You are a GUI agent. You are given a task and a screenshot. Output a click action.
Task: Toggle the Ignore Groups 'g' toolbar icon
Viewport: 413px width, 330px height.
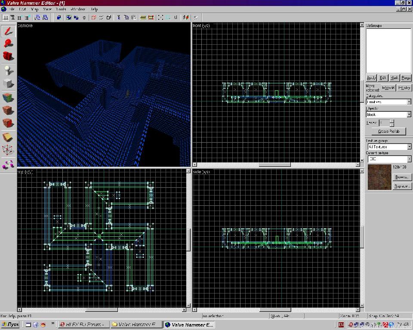coord(84,18)
